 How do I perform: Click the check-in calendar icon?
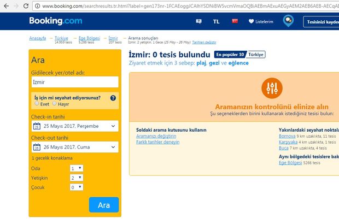coord(37,126)
